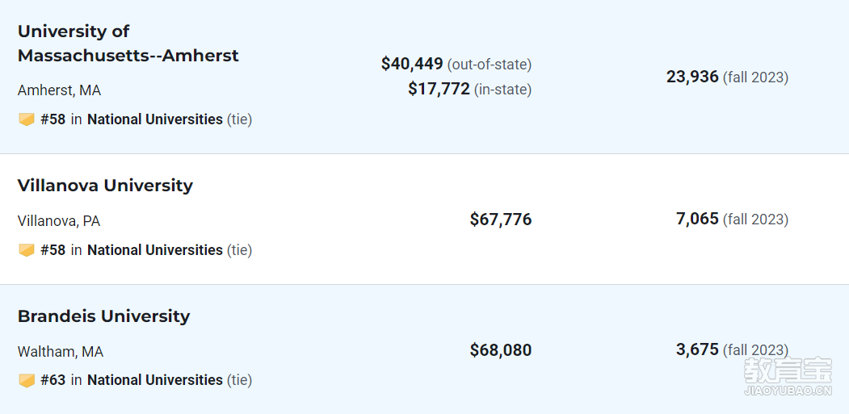Click the ranking badge icon for Villanova
The width and height of the screenshot is (849, 414).
click(27, 250)
